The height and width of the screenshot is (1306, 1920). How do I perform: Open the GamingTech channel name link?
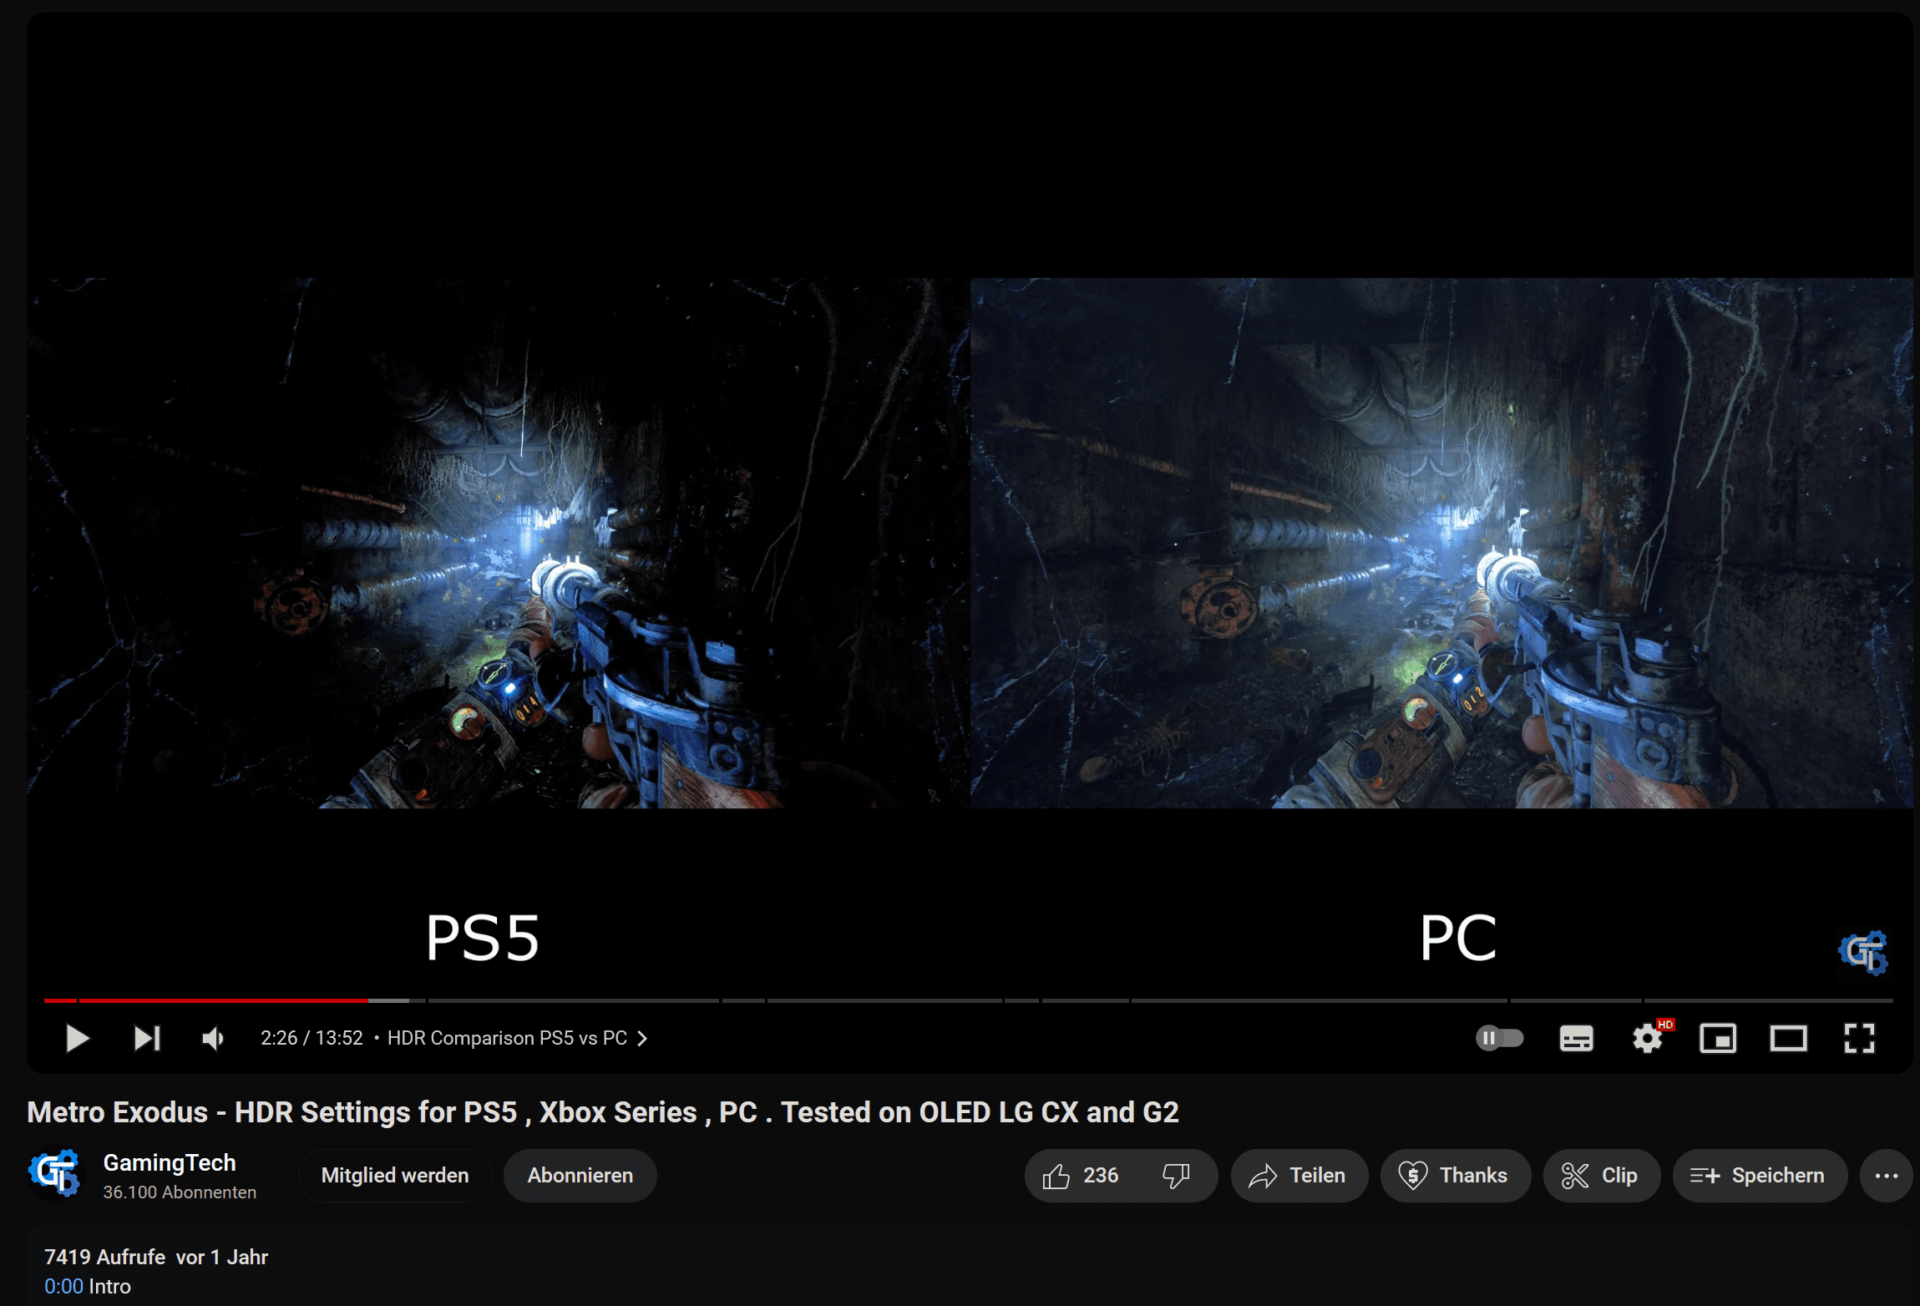pos(170,1162)
